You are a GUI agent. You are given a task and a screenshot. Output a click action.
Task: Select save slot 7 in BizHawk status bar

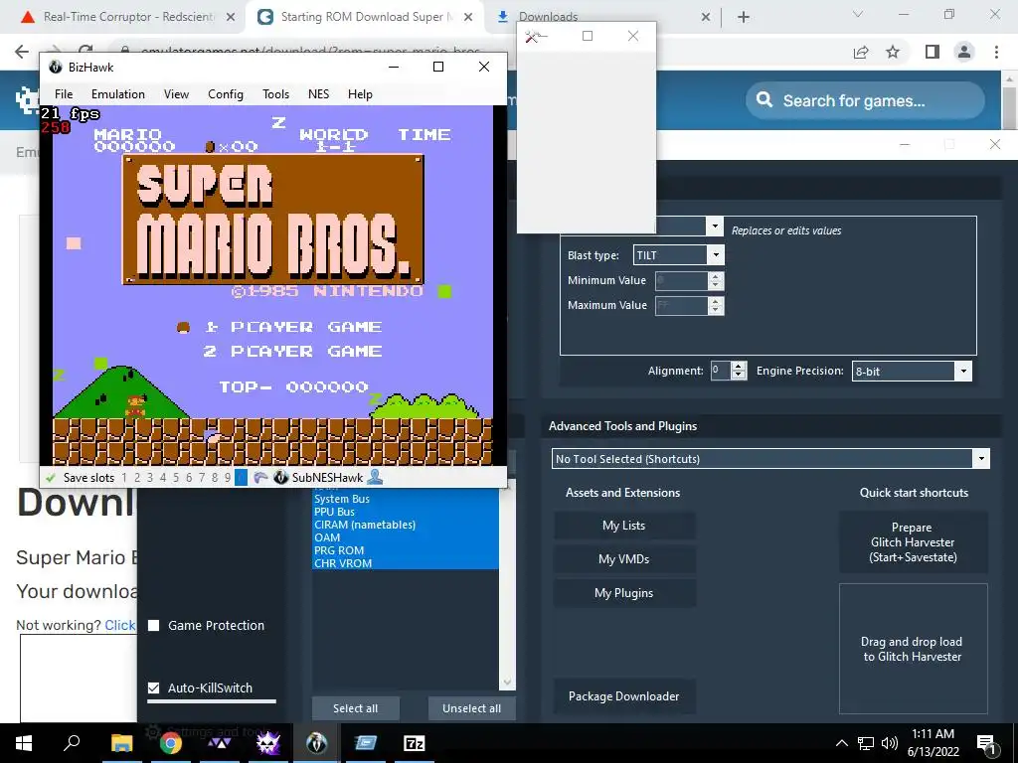tap(202, 478)
